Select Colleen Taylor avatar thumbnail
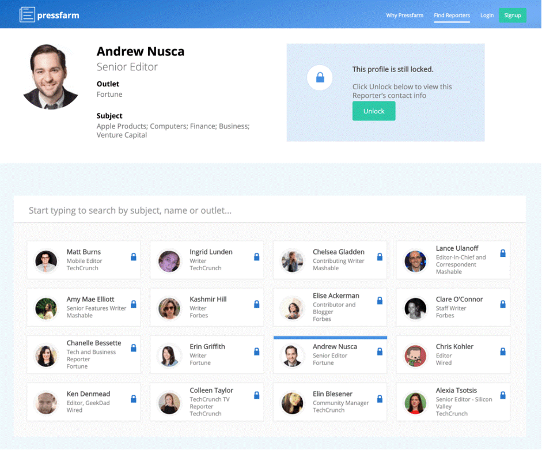 click(x=169, y=403)
